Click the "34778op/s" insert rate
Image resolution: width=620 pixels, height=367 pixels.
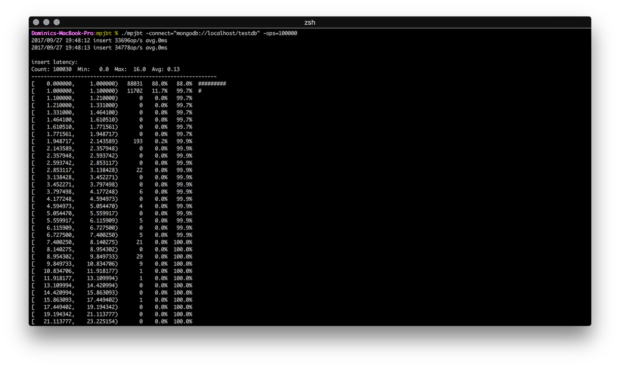(x=129, y=48)
